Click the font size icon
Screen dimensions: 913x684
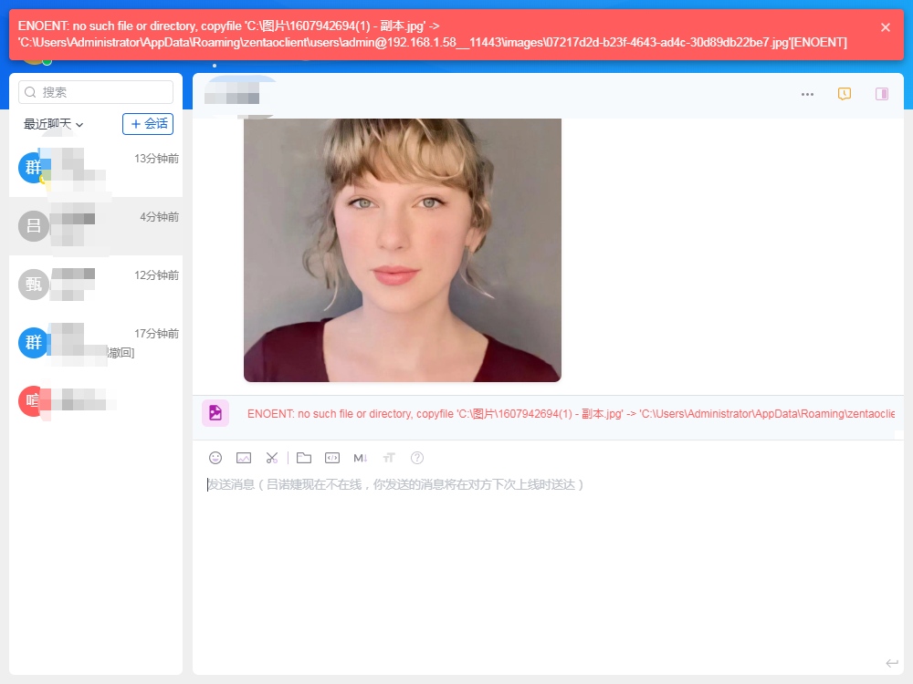[389, 458]
